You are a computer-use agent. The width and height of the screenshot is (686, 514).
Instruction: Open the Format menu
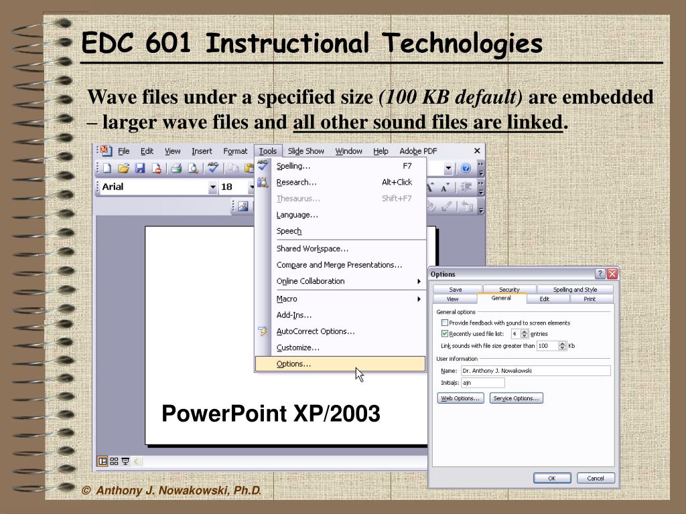235,151
